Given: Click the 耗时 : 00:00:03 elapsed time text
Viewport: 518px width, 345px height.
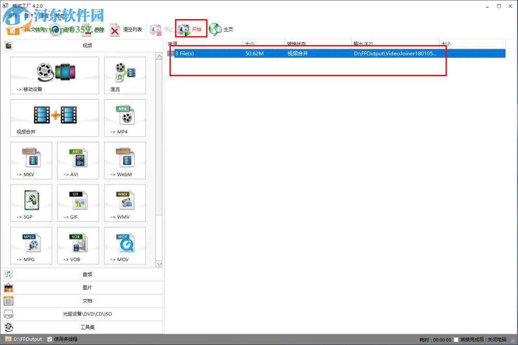Looking at the screenshot, I should click(x=435, y=340).
